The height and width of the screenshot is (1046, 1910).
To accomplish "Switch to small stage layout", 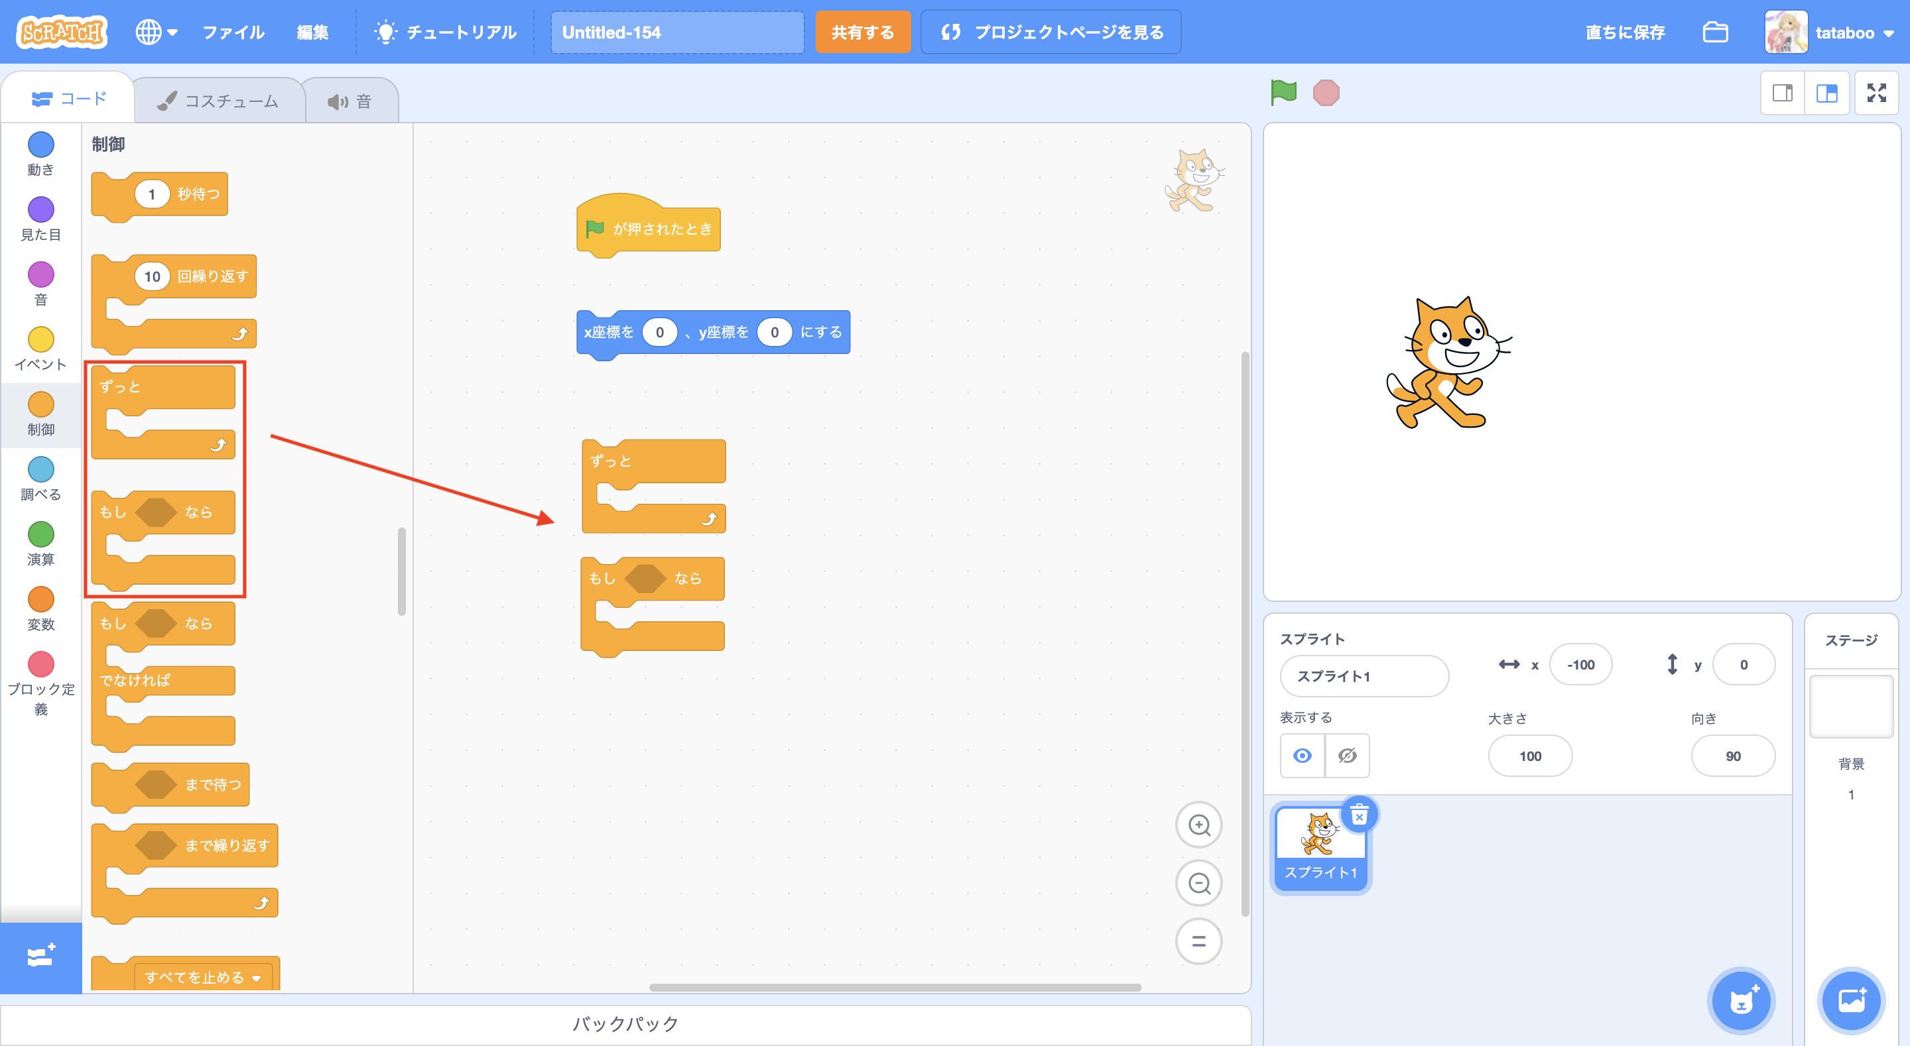I will [x=1783, y=93].
